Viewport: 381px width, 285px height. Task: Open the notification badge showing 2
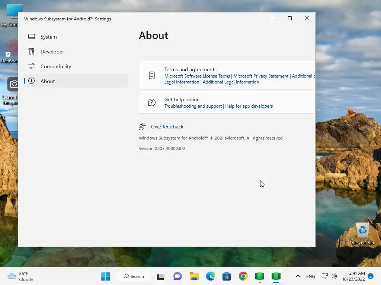pos(371,276)
